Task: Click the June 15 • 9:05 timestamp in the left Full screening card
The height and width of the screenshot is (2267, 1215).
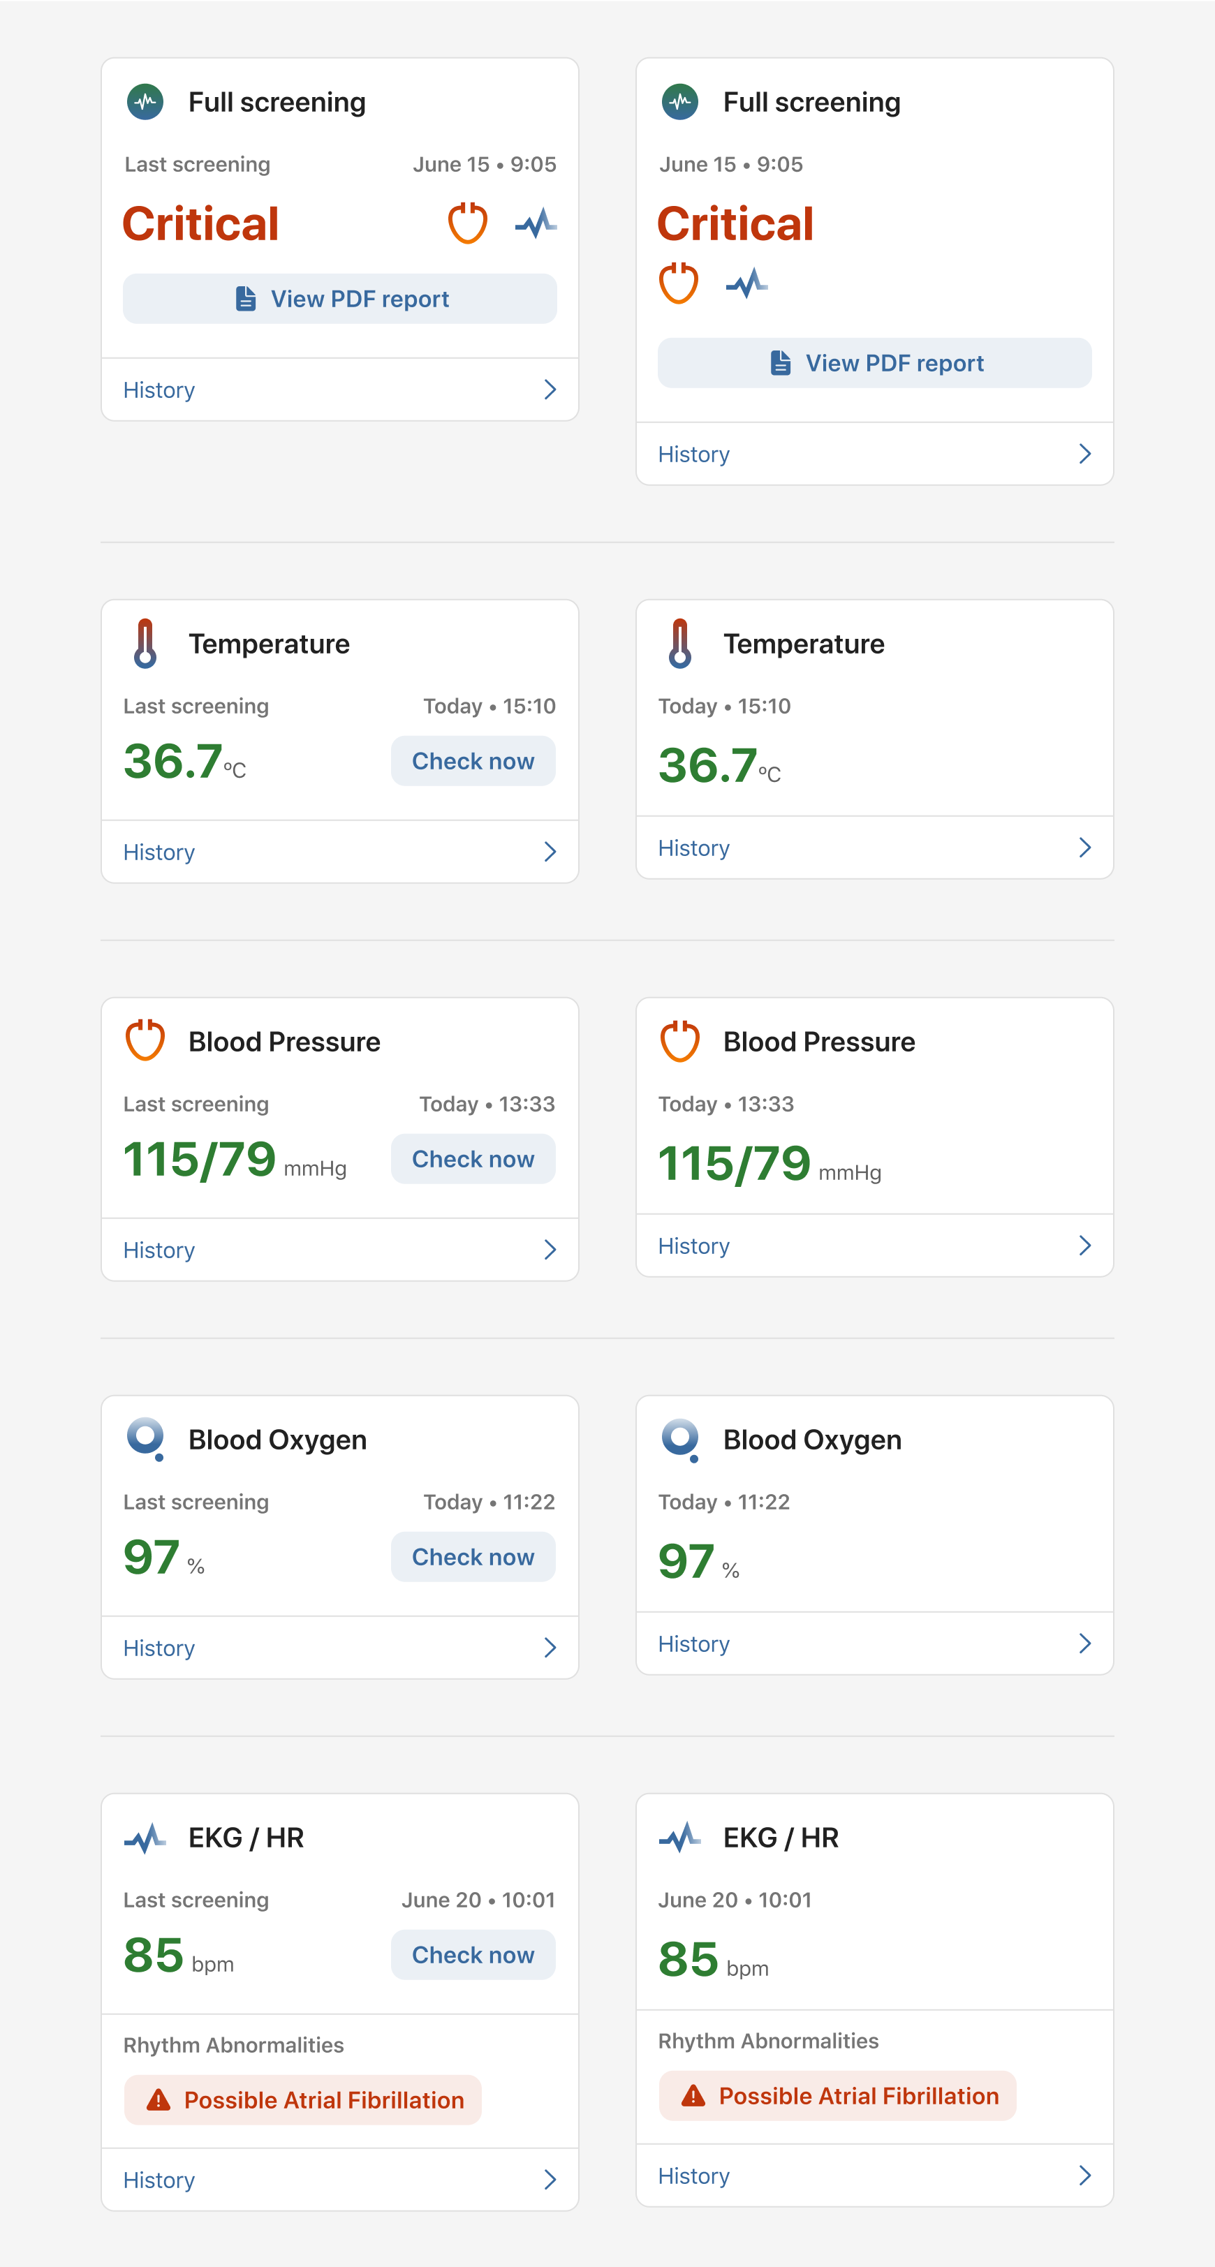Action: (x=484, y=165)
